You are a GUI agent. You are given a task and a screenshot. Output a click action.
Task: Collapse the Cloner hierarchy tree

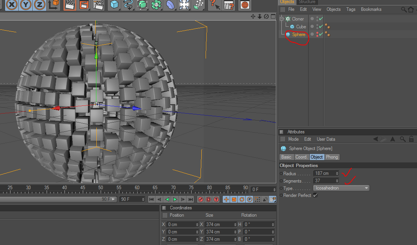point(282,19)
